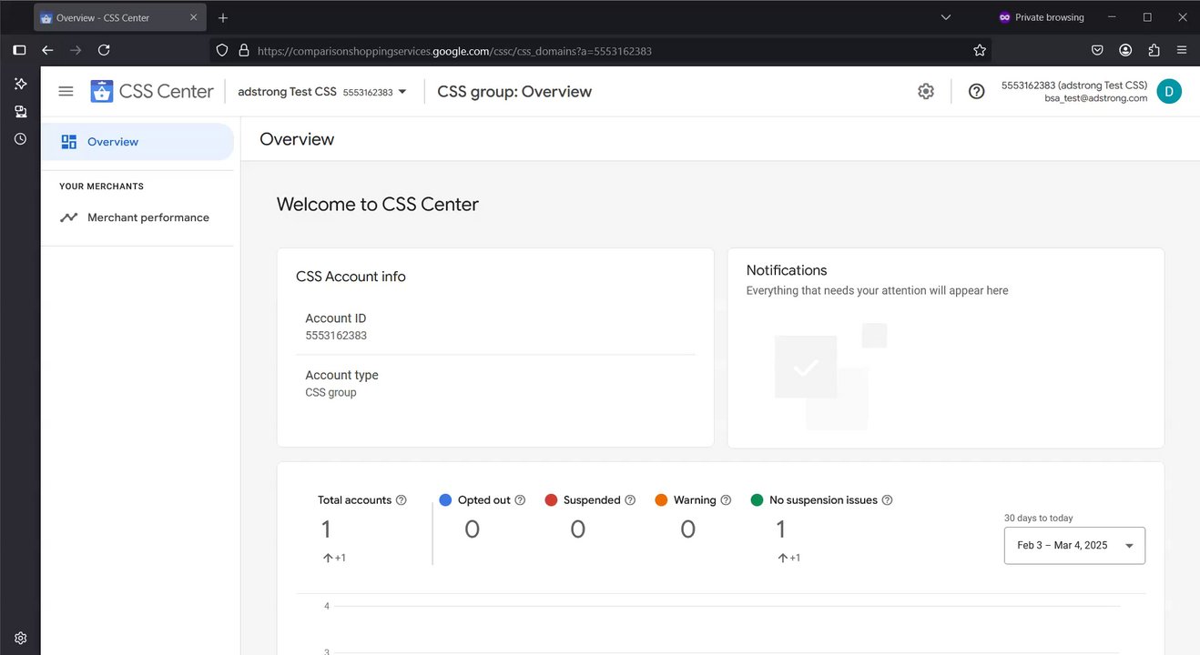Image resolution: width=1200 pixels, height=655 pixels.
Task: Open the browser extensions icon
Action: click(1154, 51)
